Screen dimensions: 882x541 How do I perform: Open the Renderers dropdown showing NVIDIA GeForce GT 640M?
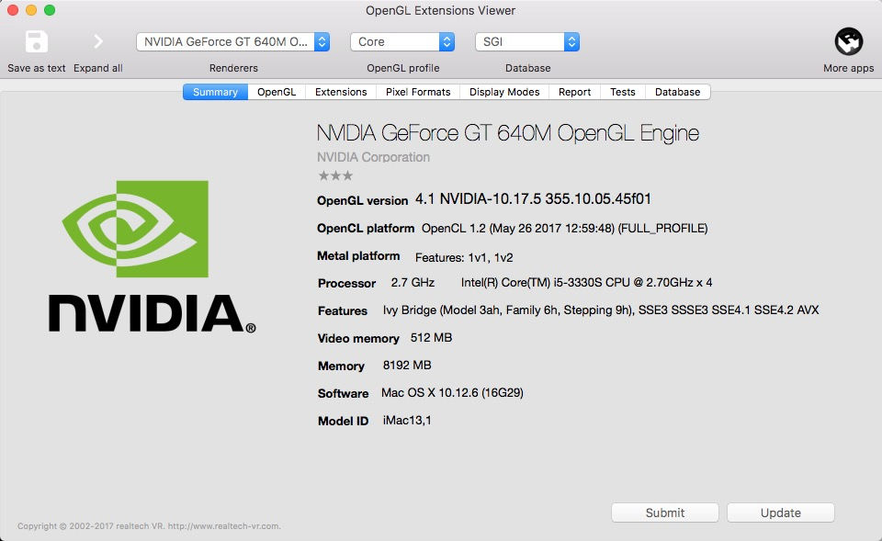[x=232, y=41]
